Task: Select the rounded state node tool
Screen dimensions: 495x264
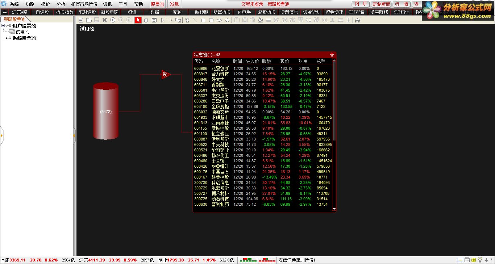Action: click(x=146, y=20)
